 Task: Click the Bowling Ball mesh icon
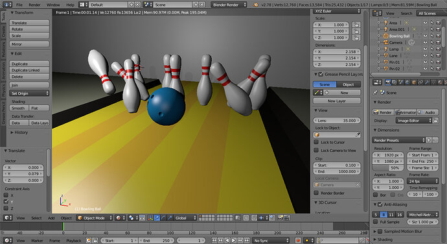(385, 36)
